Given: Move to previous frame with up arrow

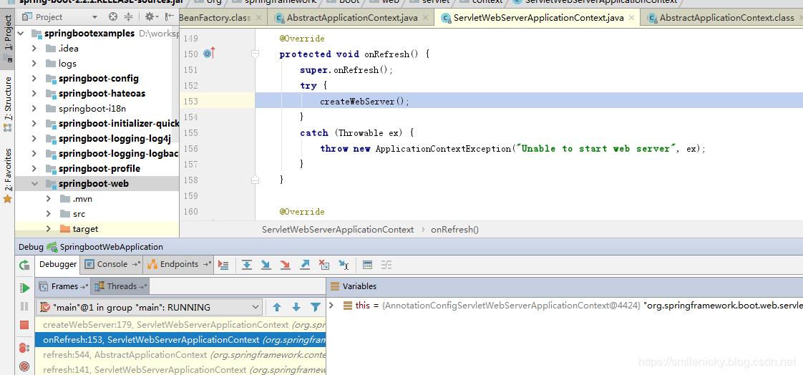Looking at the screenshot, I should point(277,308).
